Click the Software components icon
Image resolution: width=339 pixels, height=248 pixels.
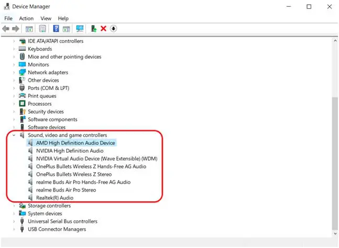pyautogui.click(x=23, y=119)
